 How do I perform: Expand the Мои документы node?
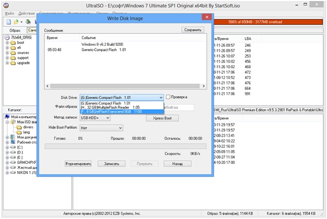click(7, 137)
